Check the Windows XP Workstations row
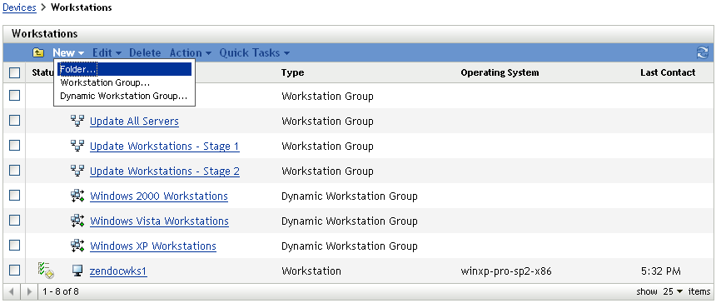 pyautogui.click(x=15, y=245)
